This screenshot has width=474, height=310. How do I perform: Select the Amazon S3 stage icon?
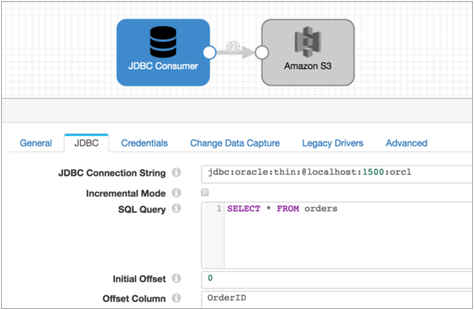pos(308,42)
